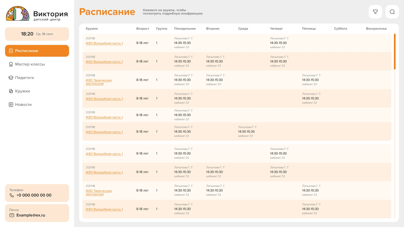Viewport: 404px width, 227px height.
Task: Click the Почта label
Action: pyautogui.click(x=14, y=210)
